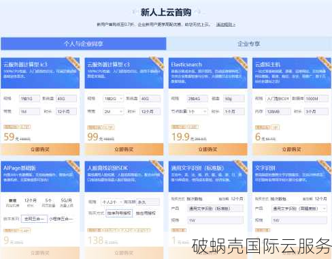Viewport: 332px width, 259px height.
Task: Click the 规格 1核1G field on the ic3 card
Action: 29,99
